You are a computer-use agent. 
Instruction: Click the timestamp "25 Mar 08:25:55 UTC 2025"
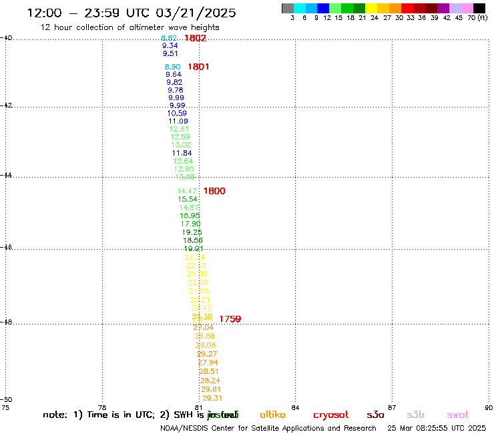[437, 429]
